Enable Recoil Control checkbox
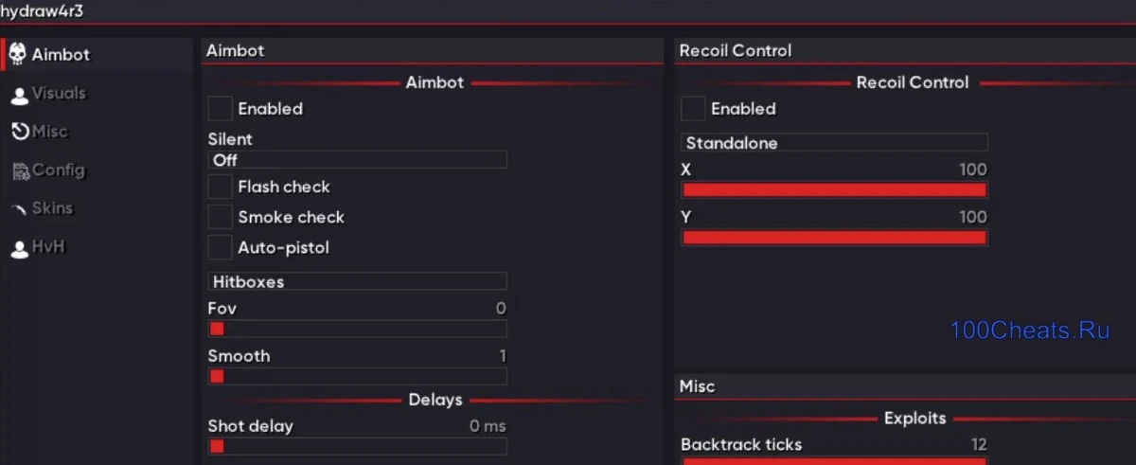 coord(693,109)
